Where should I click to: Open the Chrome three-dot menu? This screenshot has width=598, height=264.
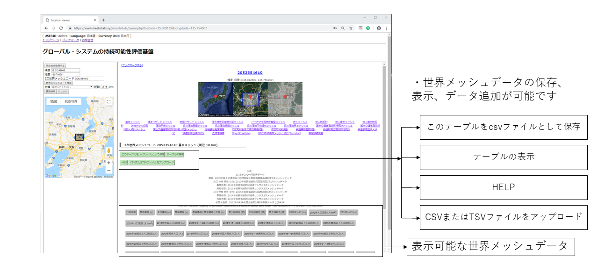coord(386,28)
